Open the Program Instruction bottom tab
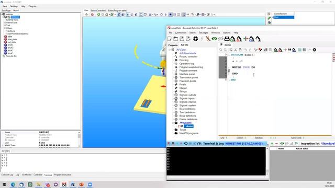 pos(63,175)
